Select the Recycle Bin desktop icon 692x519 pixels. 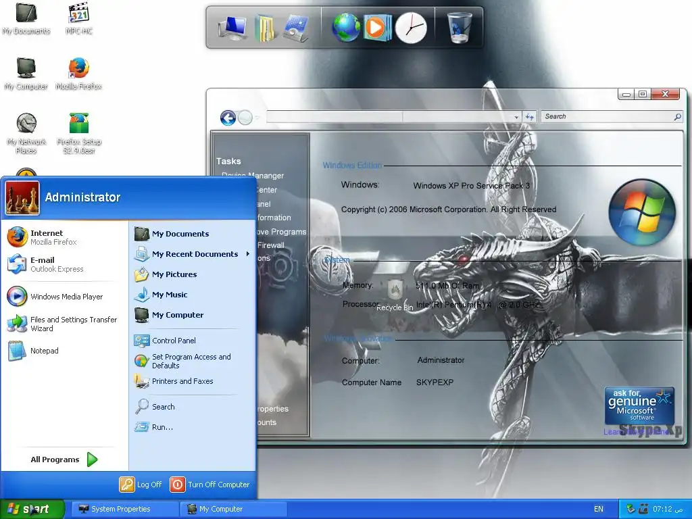coord(395,296)
